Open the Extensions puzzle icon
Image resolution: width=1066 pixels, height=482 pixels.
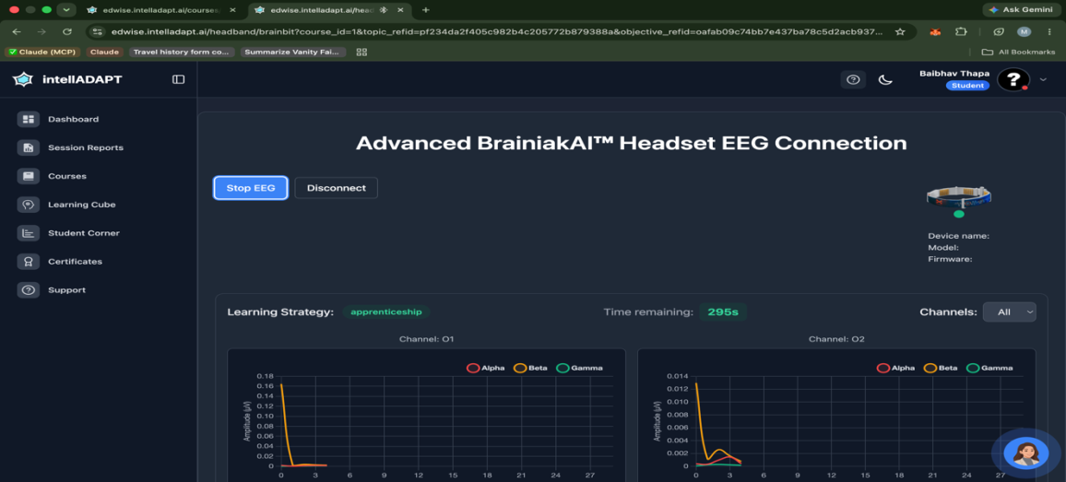(x=961, y=32)
